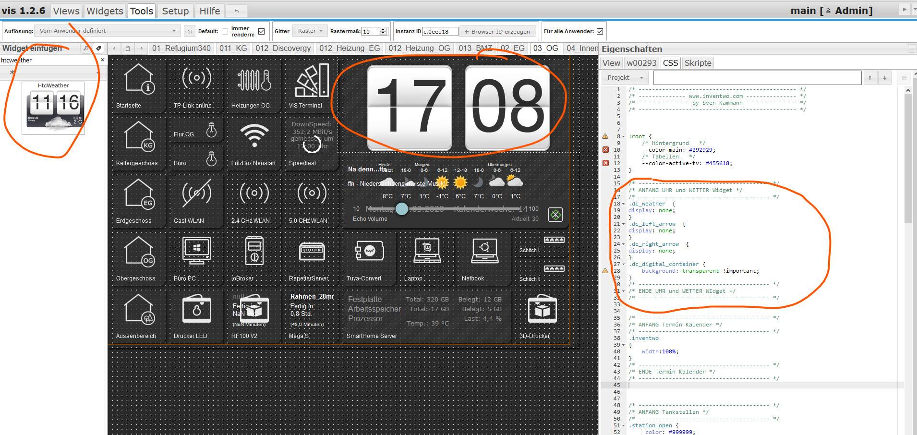This screenshot has width=917, height=435.
Task: Collapse the .dc_weather block at line 18
Action: click(x=624, y=204)
